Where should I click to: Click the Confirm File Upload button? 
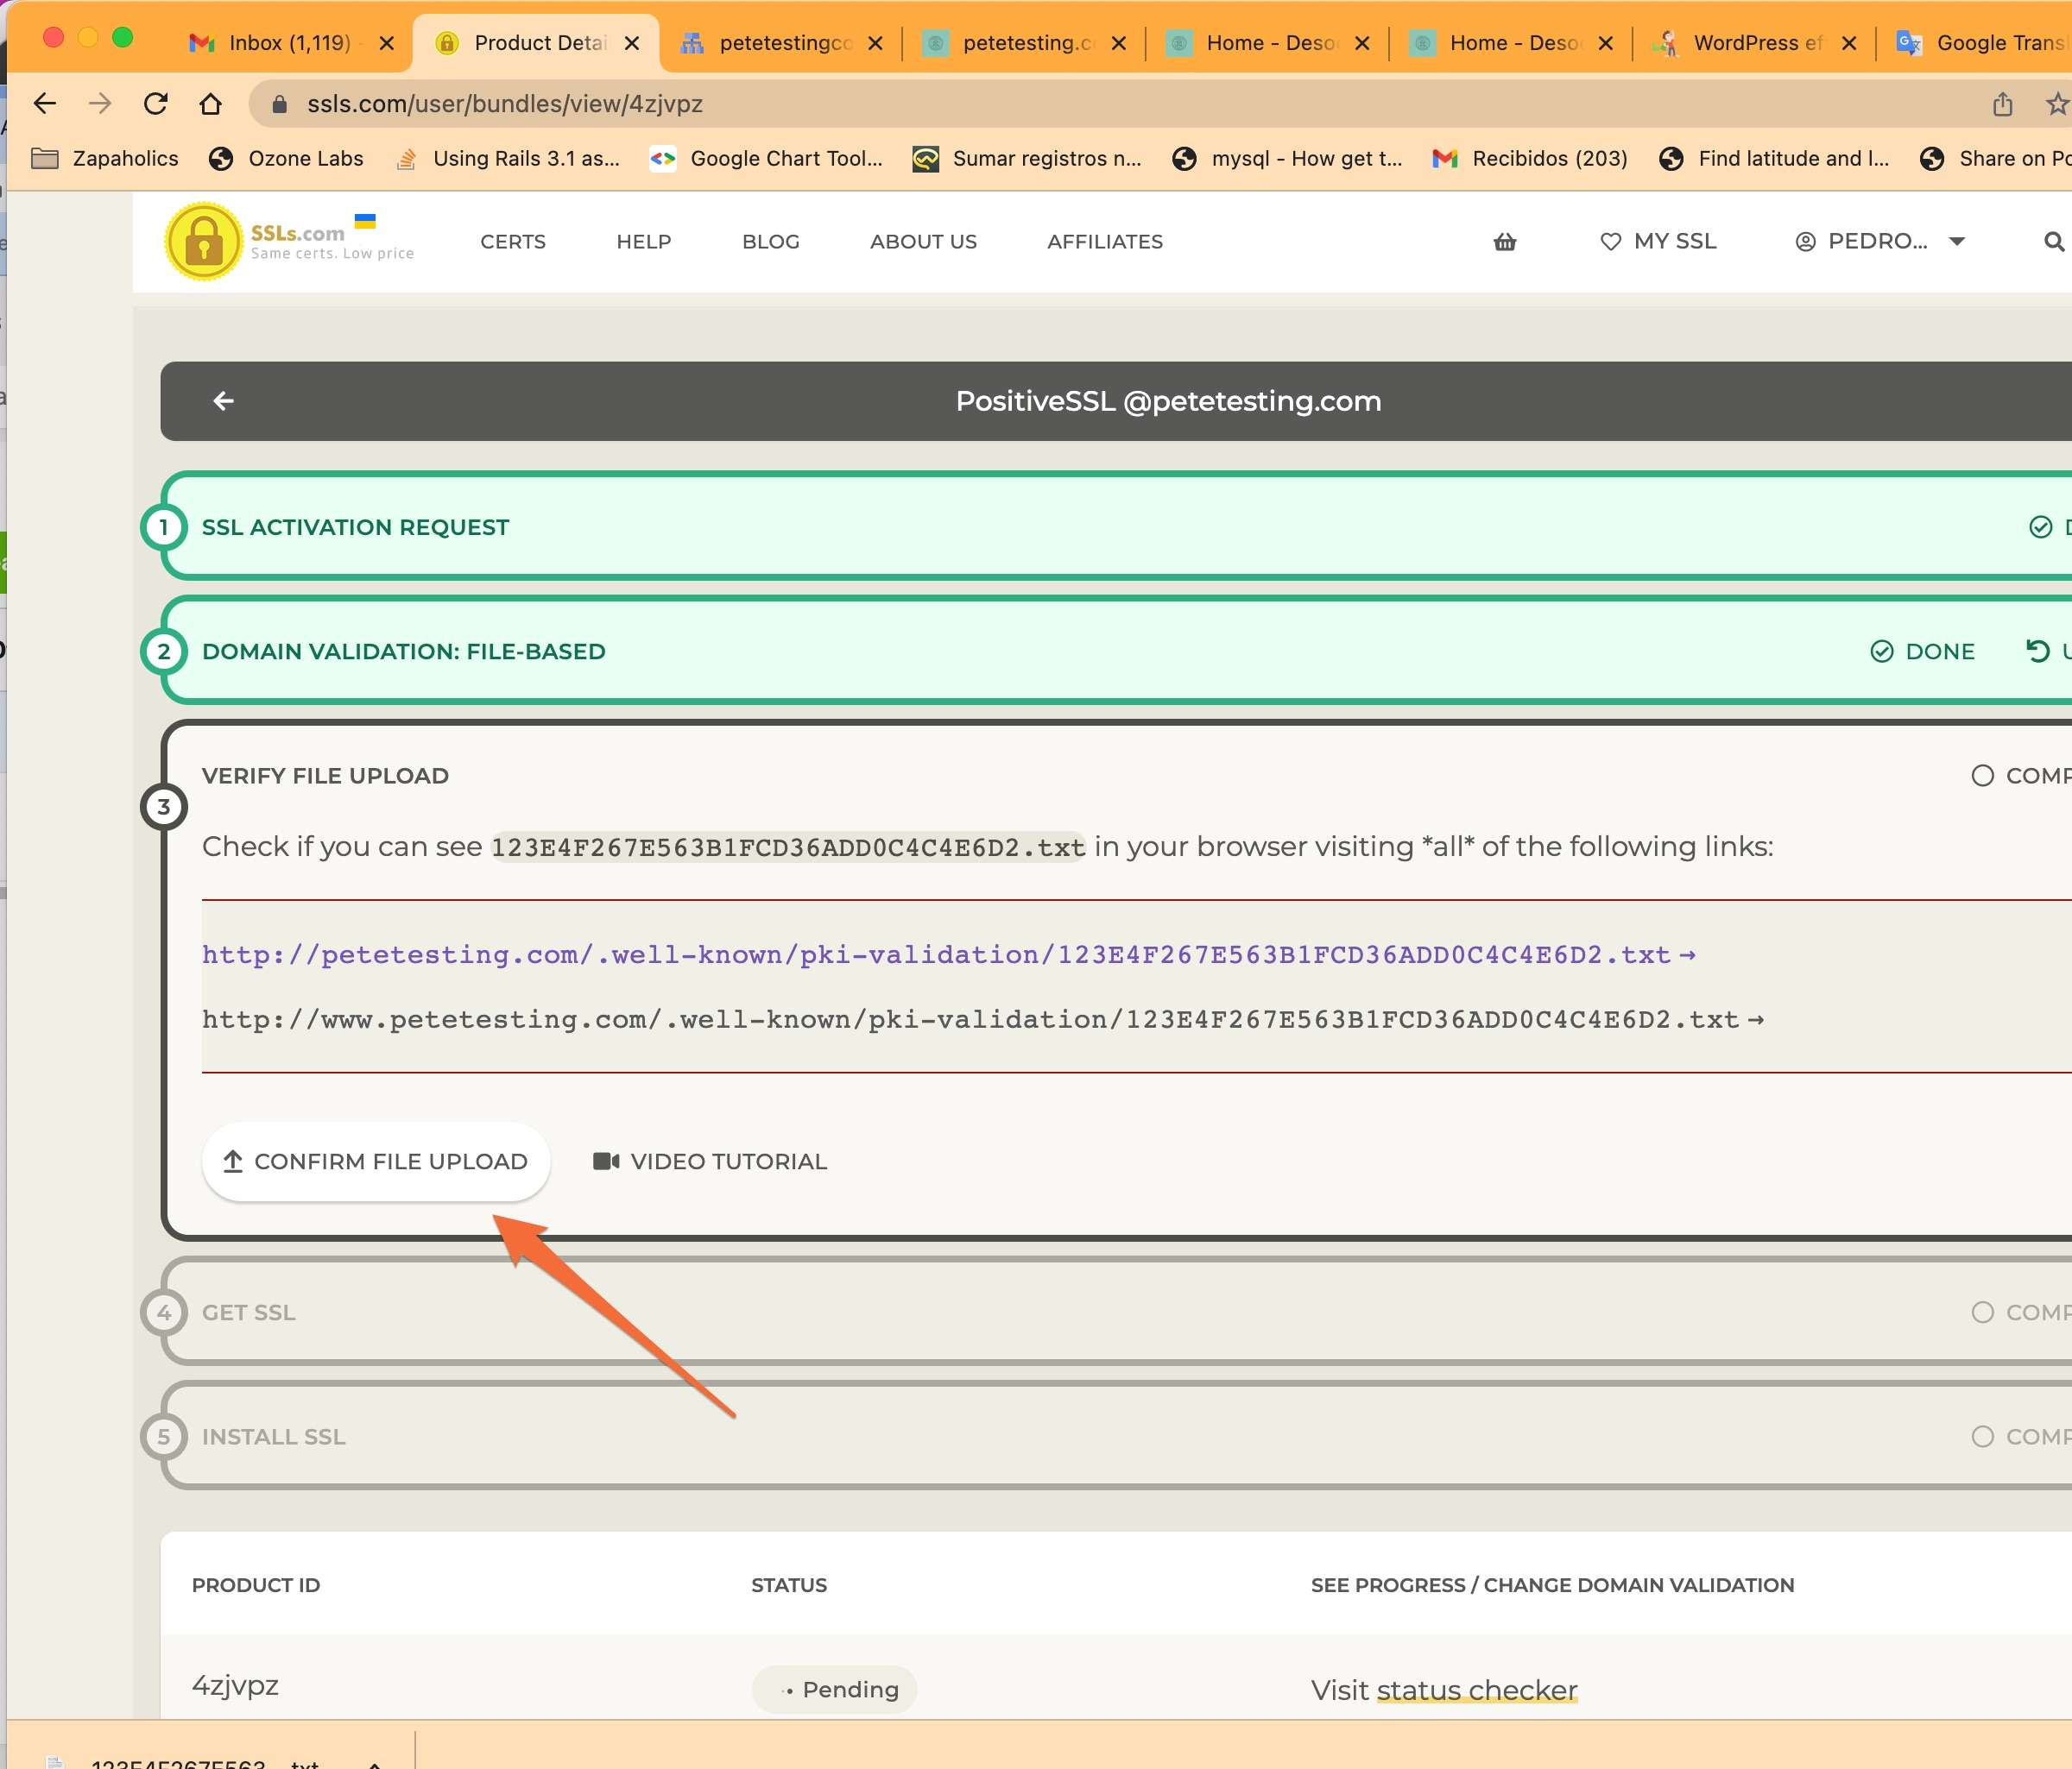tap(376, 1161)
